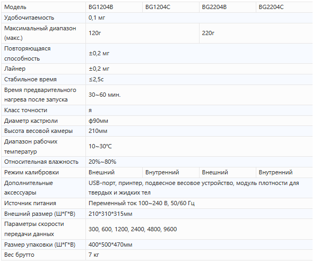Click the 'ф90мм' pan diameter value

[98, 120]
